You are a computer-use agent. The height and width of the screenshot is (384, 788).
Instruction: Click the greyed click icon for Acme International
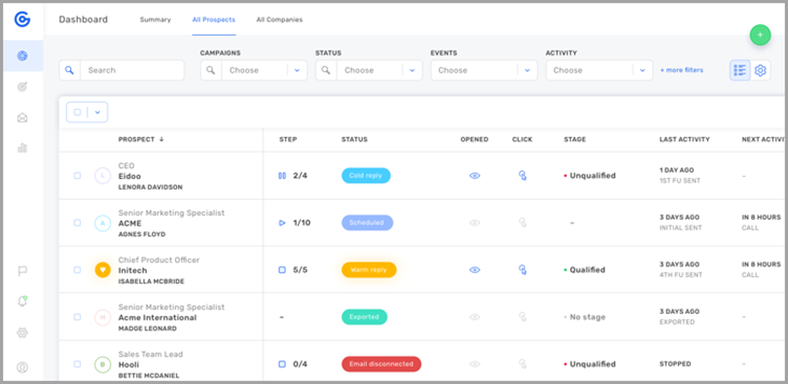522,317
